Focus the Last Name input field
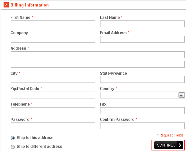 [142, 24]
